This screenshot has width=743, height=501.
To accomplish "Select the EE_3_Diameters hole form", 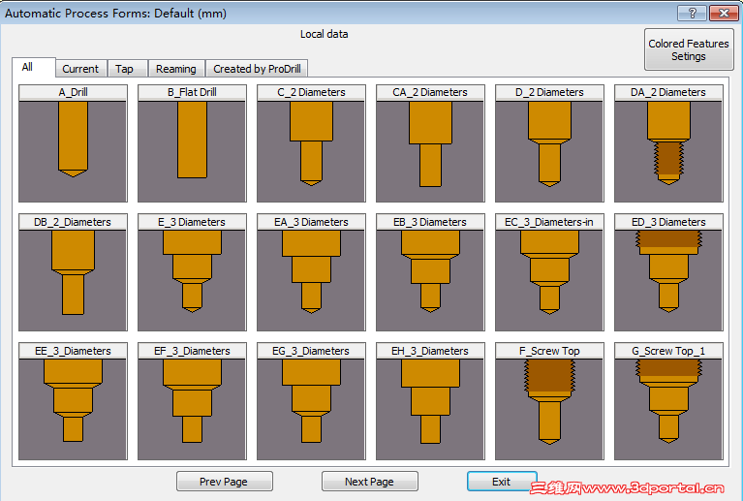I will tap(73, 401).
